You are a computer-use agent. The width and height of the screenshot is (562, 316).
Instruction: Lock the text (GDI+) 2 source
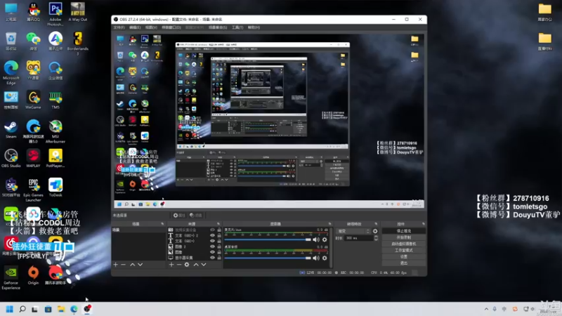219,236
